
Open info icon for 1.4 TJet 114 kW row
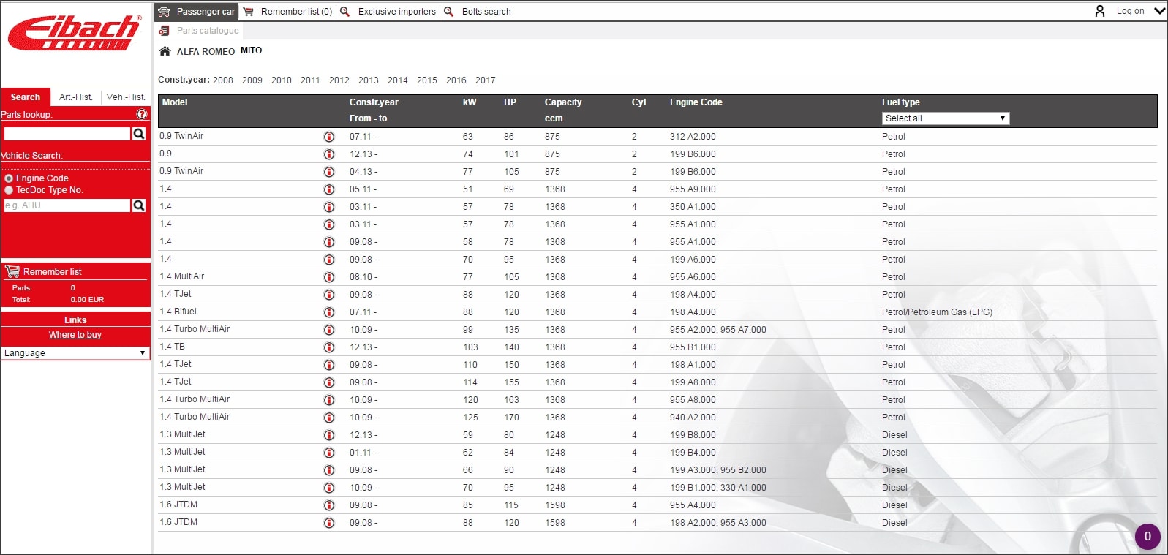click(x=329, y=382)
